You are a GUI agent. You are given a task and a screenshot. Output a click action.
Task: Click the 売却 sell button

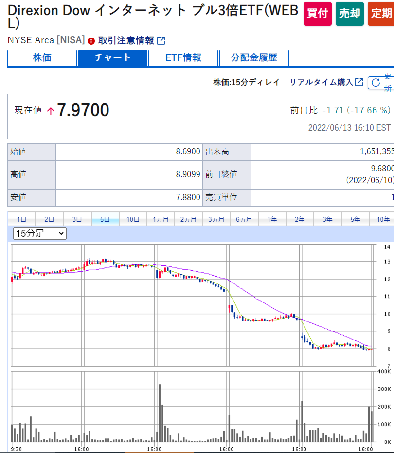349,14
